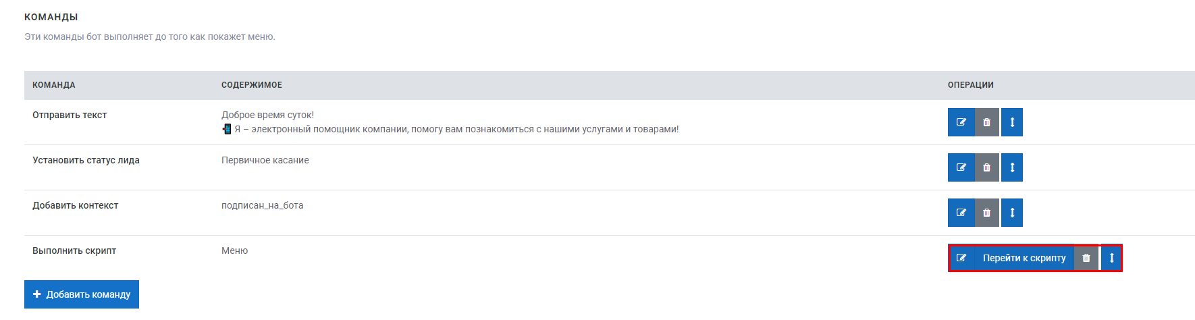Click the 'ОПЕРАЦИИ' column header
Screen dimensions: 1195x320
point(971,85)
